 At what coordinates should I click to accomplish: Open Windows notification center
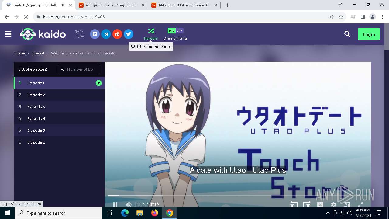[x=379, y=213]
